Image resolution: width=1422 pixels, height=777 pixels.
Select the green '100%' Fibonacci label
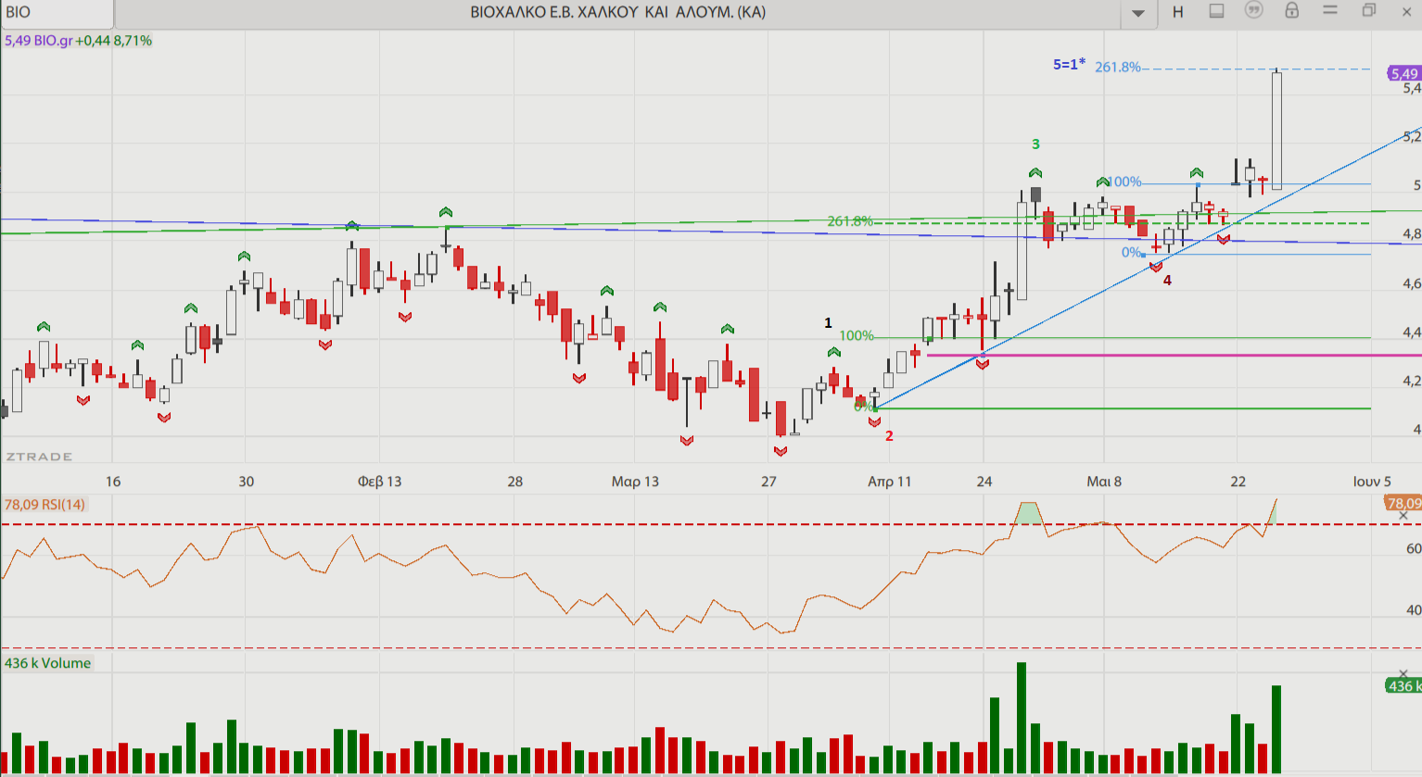coord(857,336)
